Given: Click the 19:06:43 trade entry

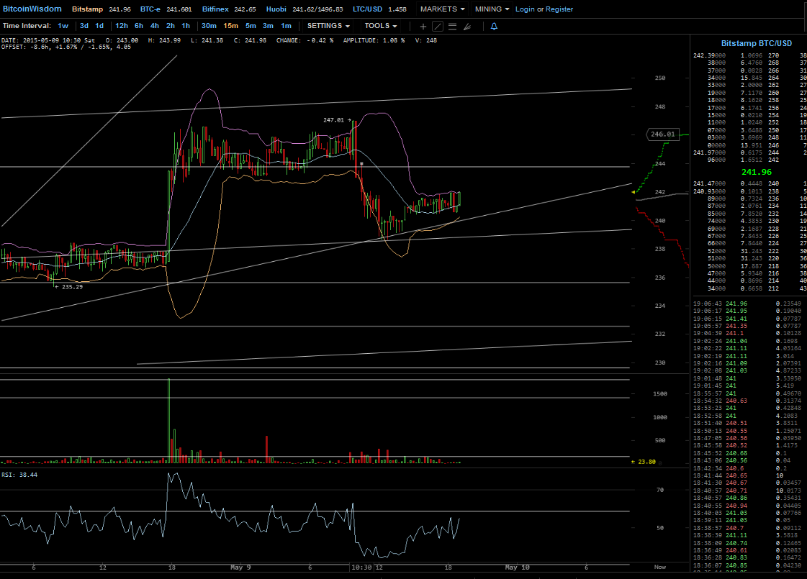Looking at the screenshot, I should pyautogui.click(x=747, y=304).
